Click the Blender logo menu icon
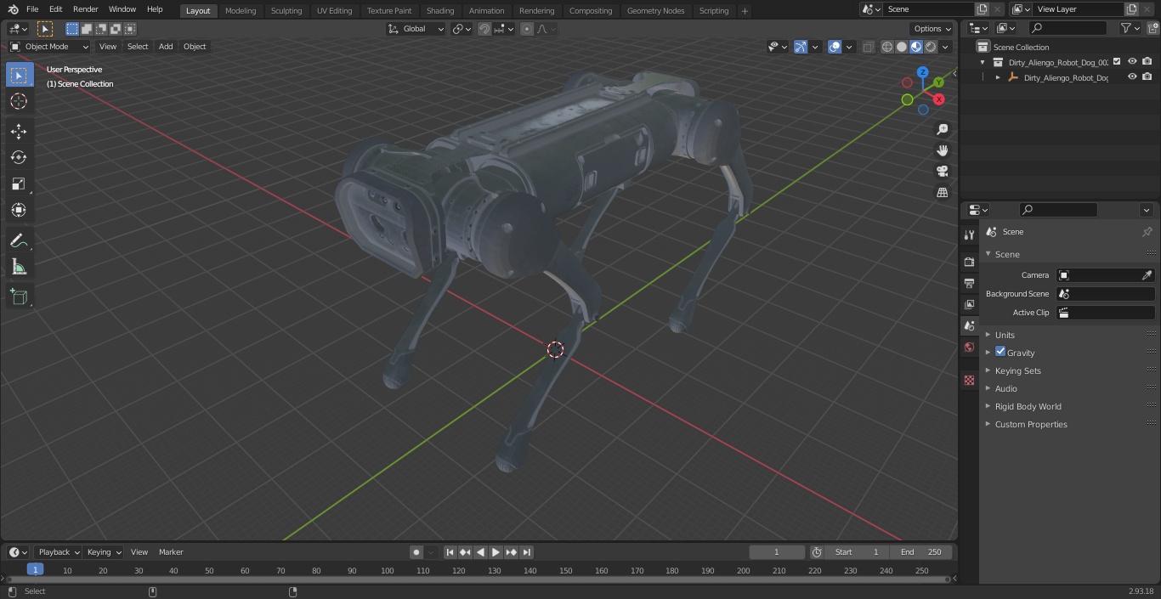The image size is (1161, 599). pyautogui.click(x=13, y=9)
